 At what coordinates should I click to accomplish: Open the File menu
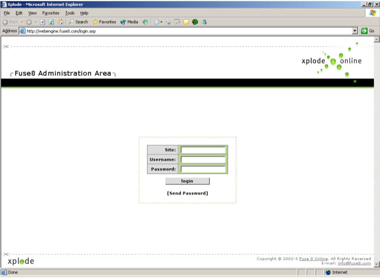coord(7,13)
